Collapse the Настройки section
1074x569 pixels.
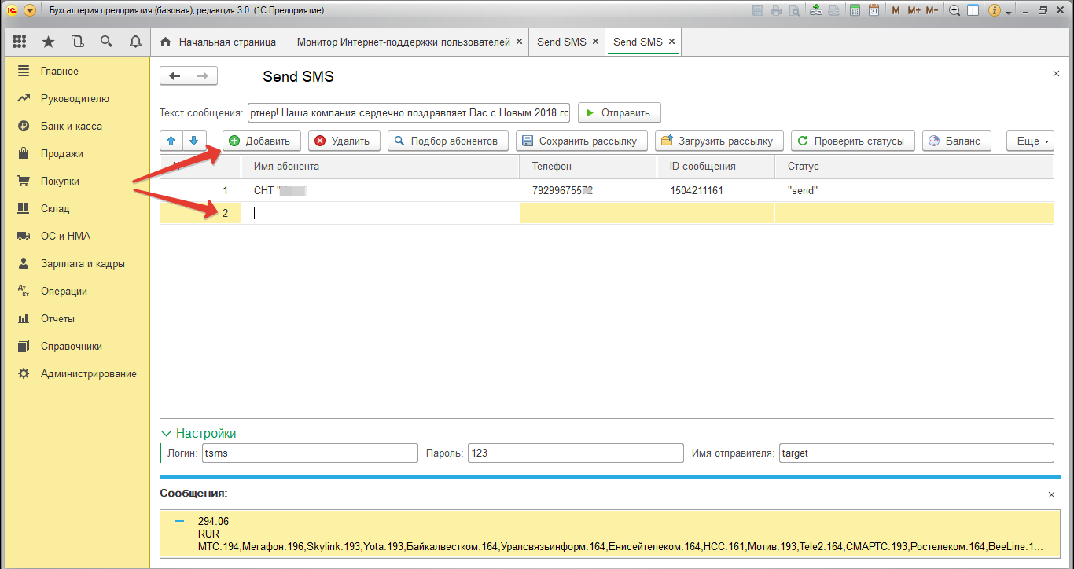pos(199,433)
